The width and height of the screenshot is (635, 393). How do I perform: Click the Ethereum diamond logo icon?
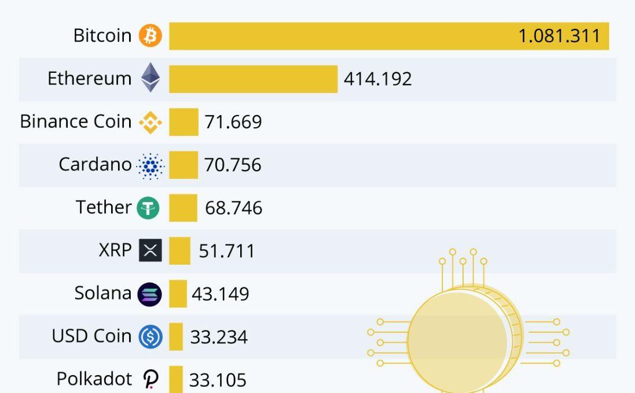coord(151,77)
